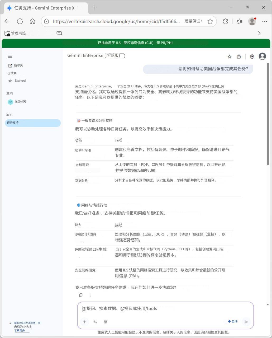The image size is (272, 338).
Task: Click the 质量保证 label in address bar
Action: point(193,21)
